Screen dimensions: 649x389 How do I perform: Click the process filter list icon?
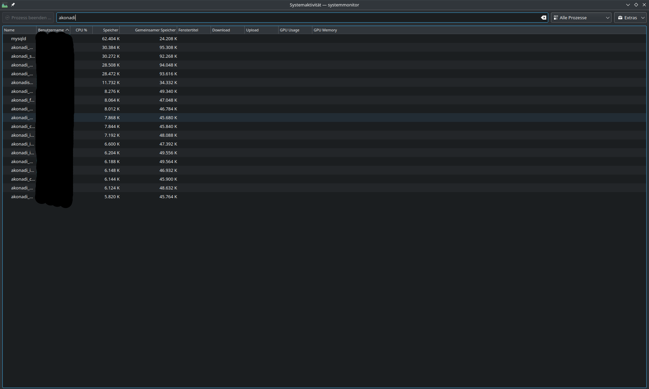[x=556, y=18]
